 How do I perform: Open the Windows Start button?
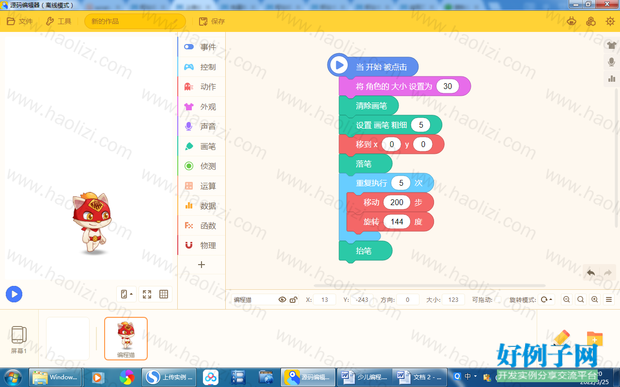pos(12,377)
